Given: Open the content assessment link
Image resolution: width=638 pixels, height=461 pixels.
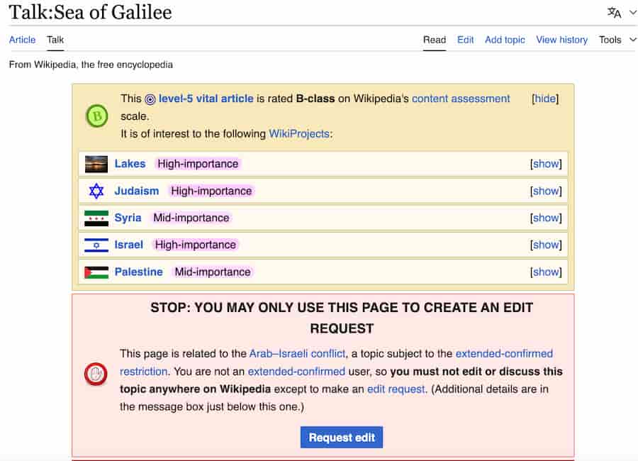Looking at the screenshot, I should [x=461, y=99].
